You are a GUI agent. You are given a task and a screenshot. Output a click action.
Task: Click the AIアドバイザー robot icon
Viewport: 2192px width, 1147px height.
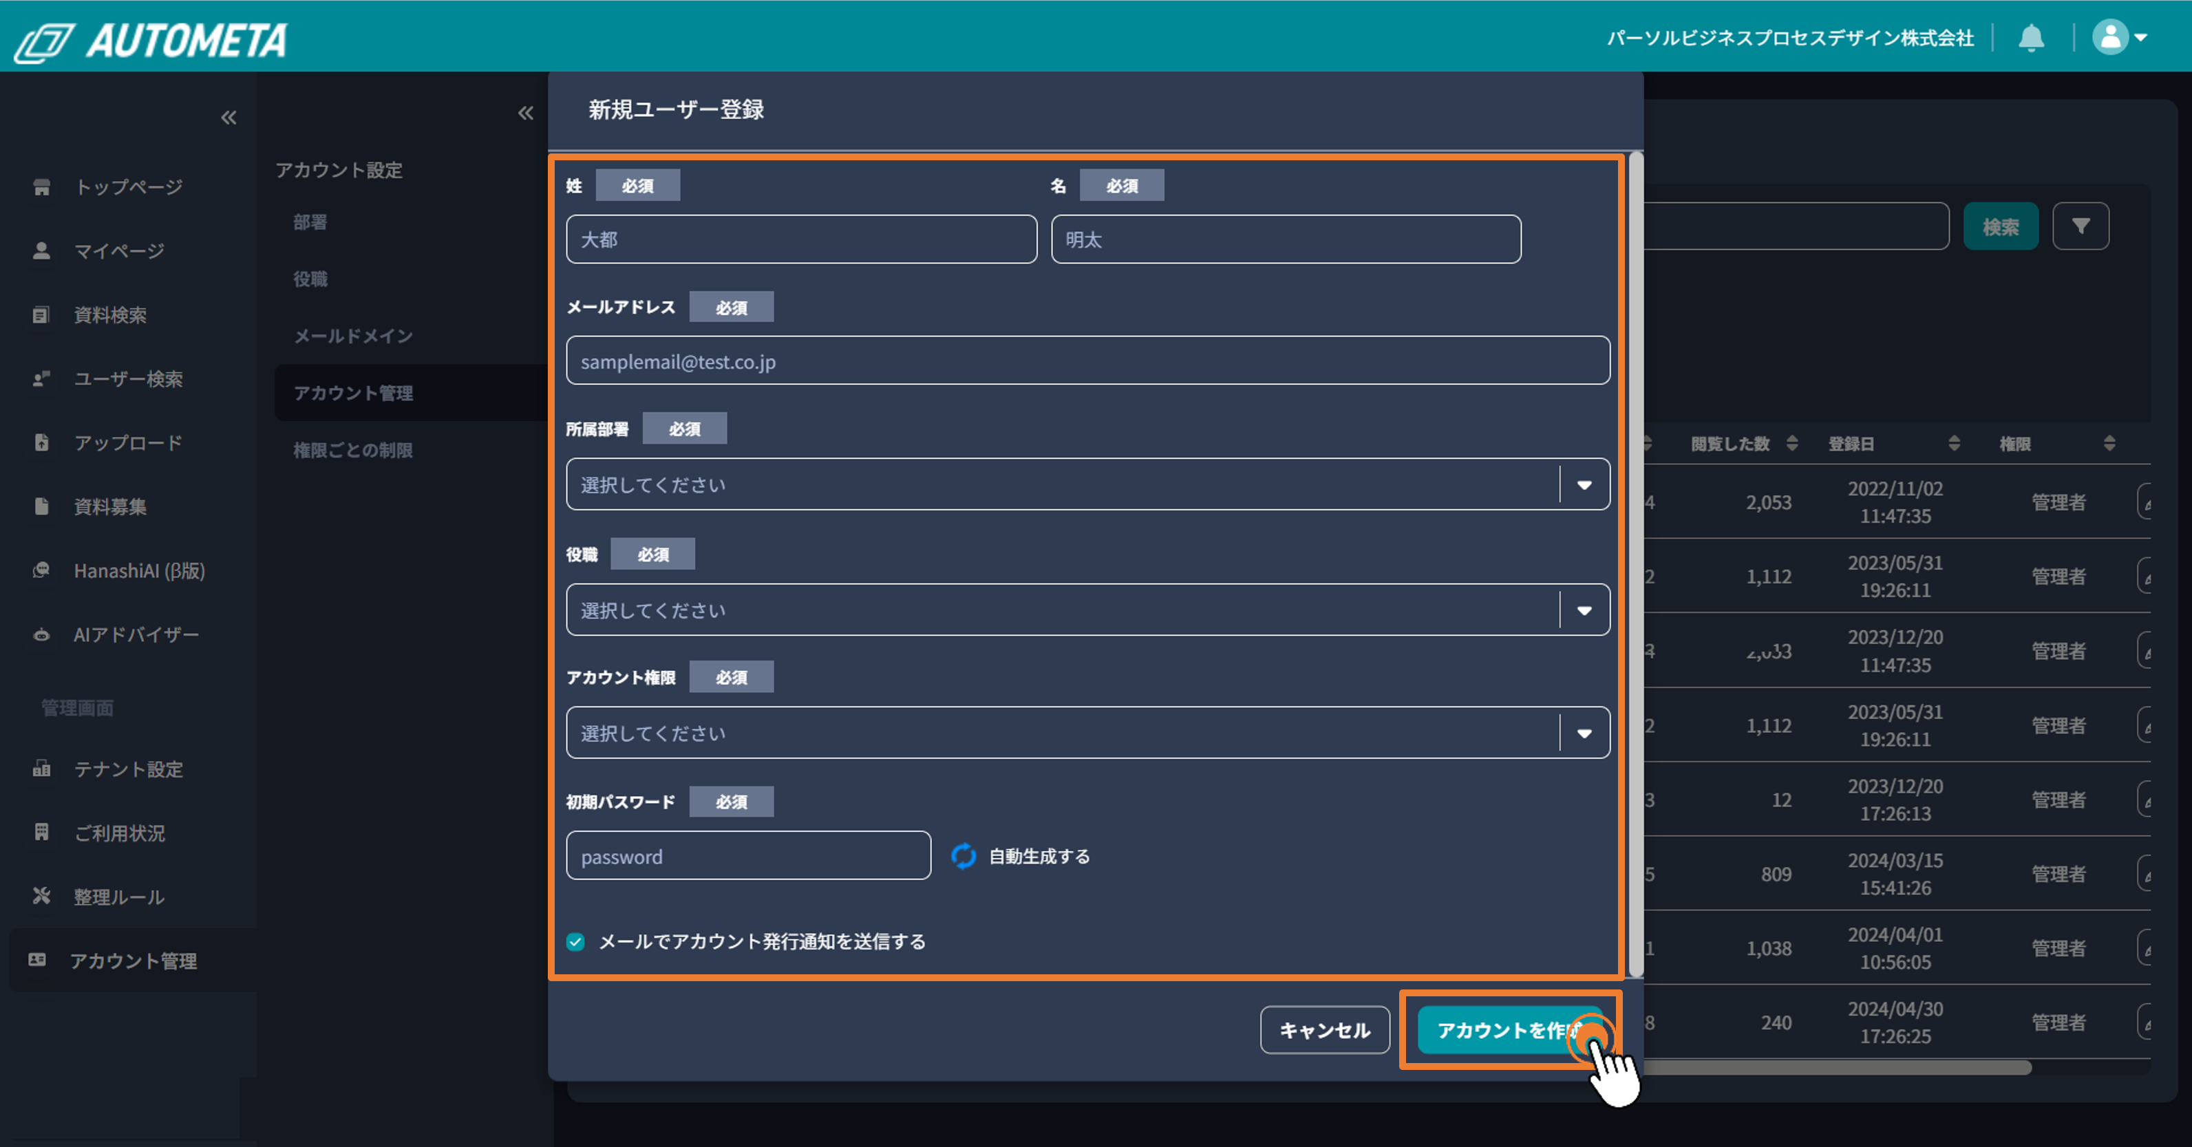41,635
